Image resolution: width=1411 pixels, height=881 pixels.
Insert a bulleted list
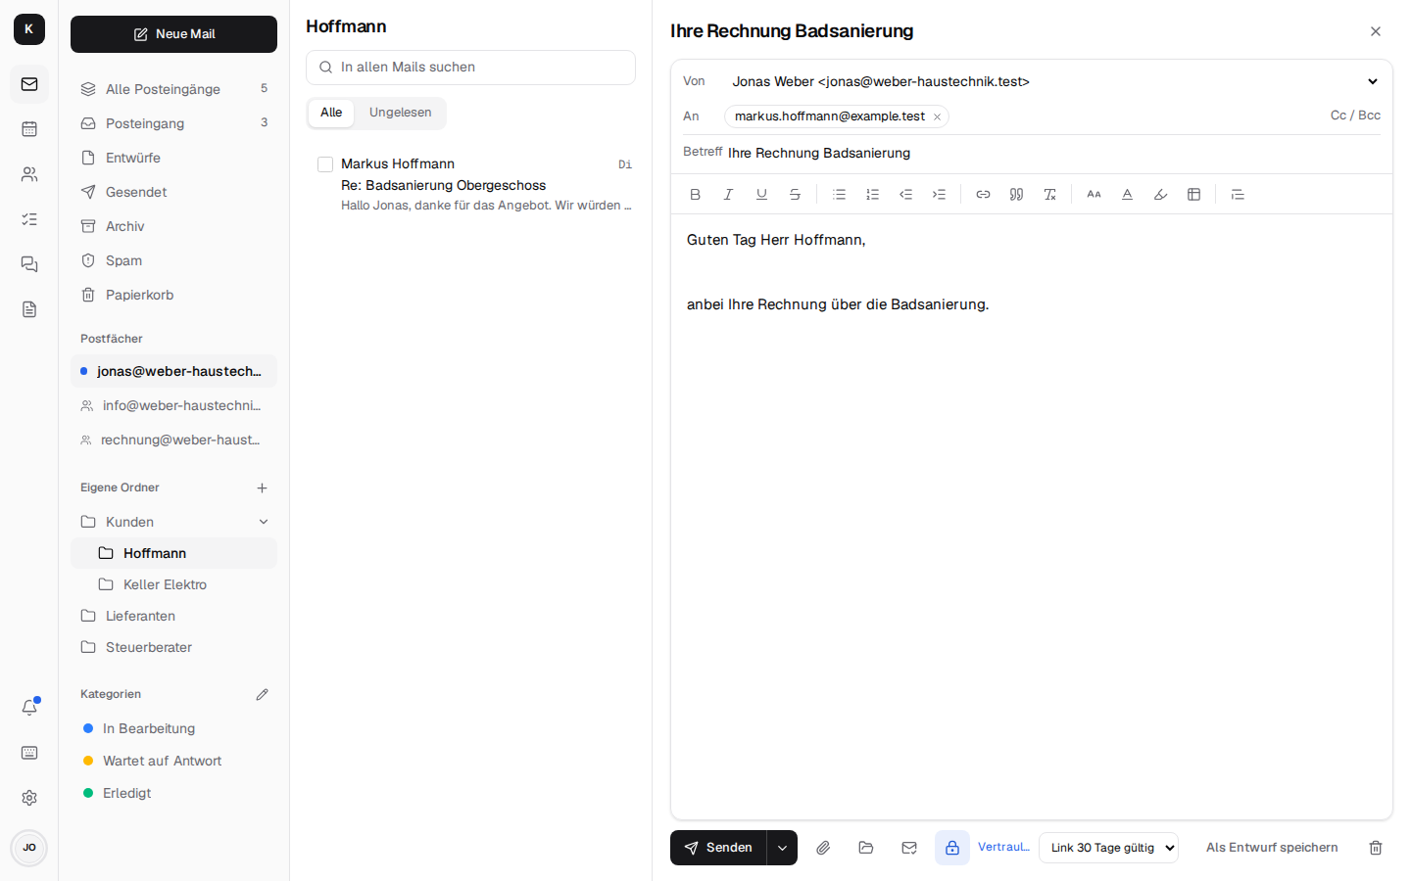pyautogui.click(x=840, y=194)
